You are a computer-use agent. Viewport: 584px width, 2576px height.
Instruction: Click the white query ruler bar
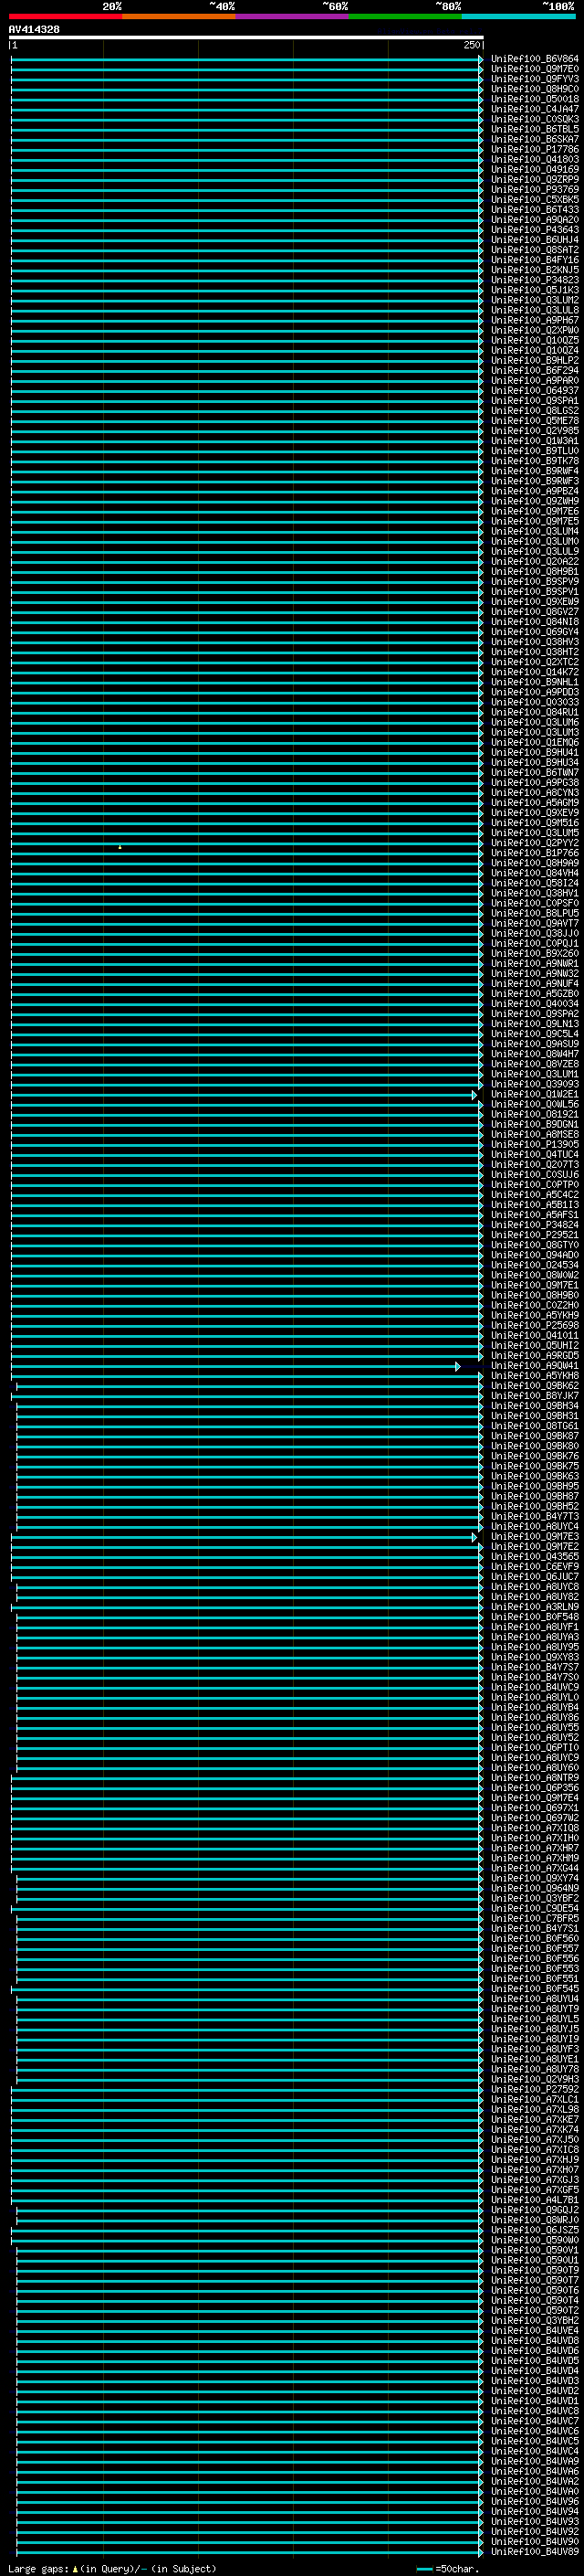(245, 37)
